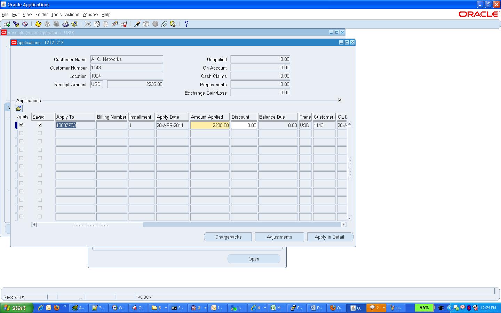Open the View menu
This screenshot has width=501, height=313.
click(27, 15)
